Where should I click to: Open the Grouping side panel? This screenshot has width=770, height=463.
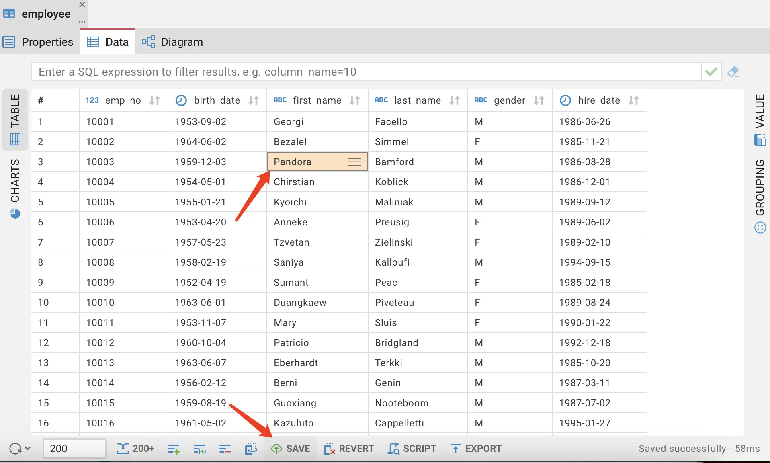pos(760,196)
